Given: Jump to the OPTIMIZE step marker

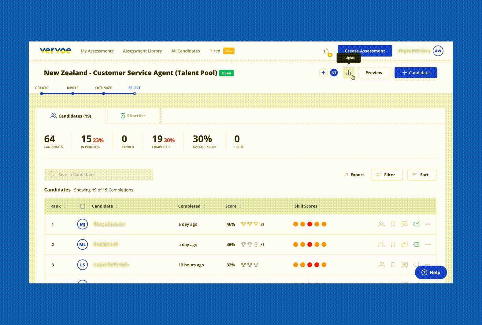Looking at the screenshot, I should [x=104, y=93].
